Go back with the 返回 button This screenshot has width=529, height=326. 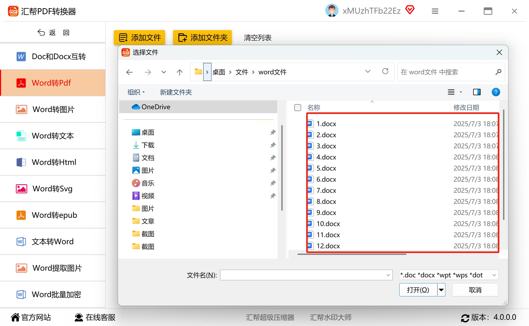[x=53, y=33]
